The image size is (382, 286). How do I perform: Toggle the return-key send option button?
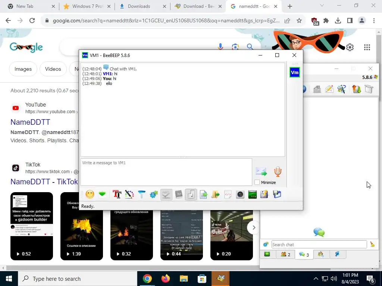pos(191,194)
